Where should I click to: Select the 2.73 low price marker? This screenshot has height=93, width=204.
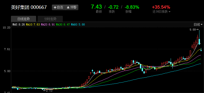tap(48, 91)
